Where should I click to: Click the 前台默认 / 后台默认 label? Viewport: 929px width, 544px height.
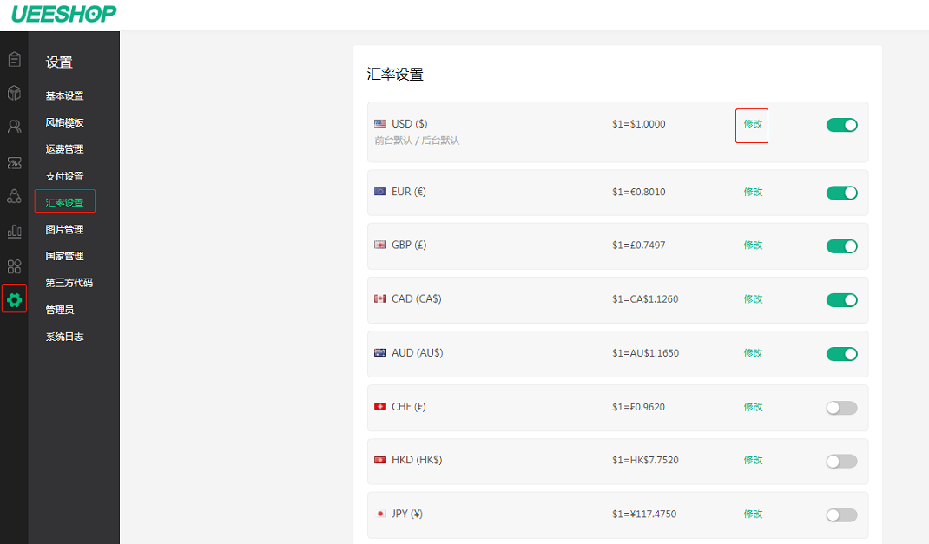coord(417,141)
